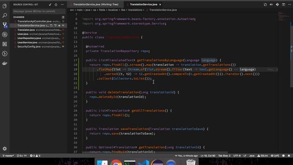Open Terminal from the dock

pyautogui.click(x=130, y=162)
